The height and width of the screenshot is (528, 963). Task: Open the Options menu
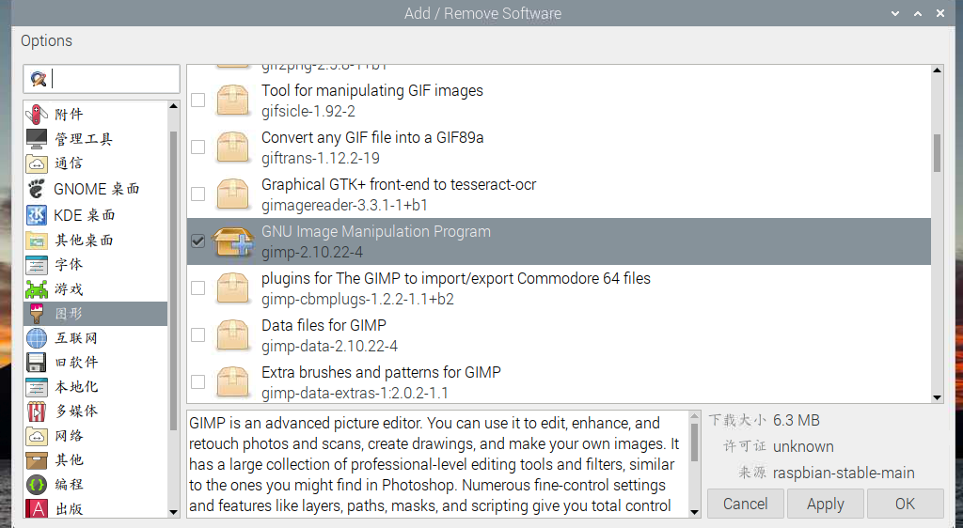tap(46, 40)
